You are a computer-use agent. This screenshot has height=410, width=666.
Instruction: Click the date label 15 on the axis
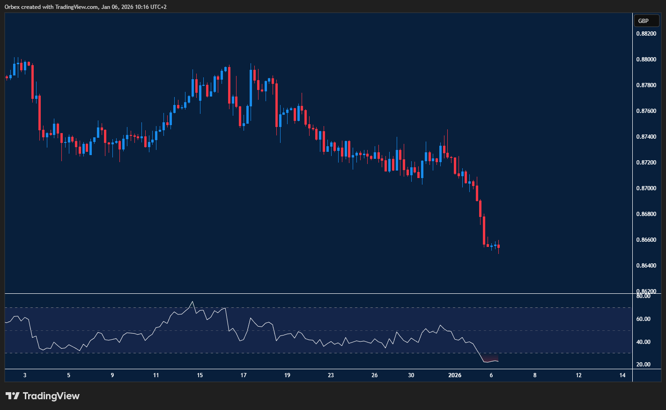tap(200, 375)
